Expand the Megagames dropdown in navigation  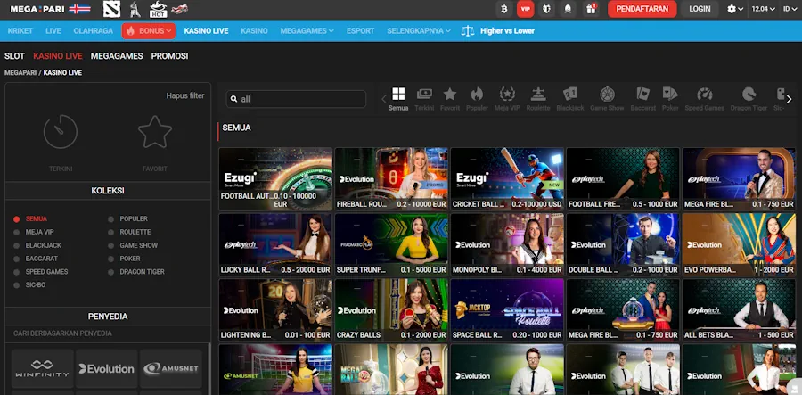pyautogui.click(x=307, y=30)
